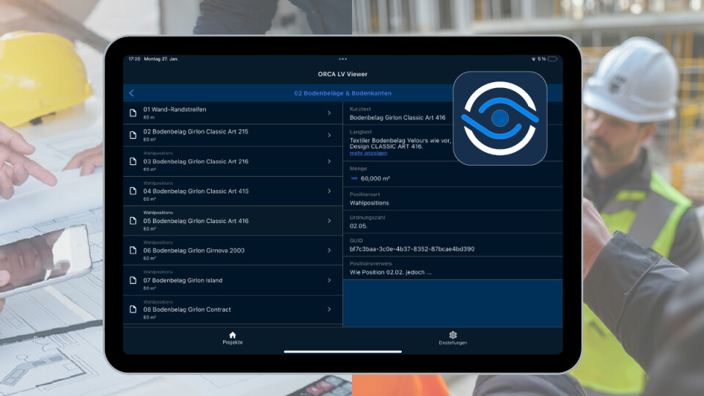
Task: Open chevron for 07 Bodenbelag Girlon Island
Action: coord(329,280)
